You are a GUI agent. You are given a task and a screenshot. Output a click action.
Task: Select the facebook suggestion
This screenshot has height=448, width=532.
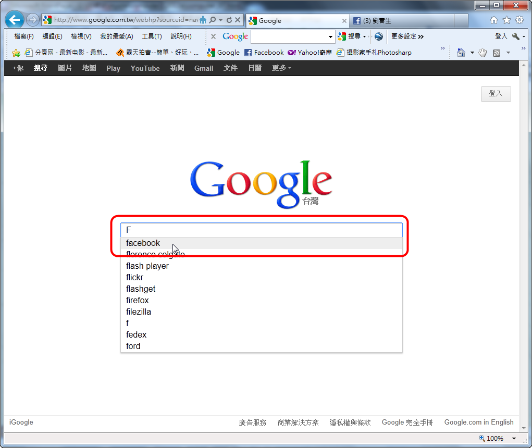tap(261, 243)
